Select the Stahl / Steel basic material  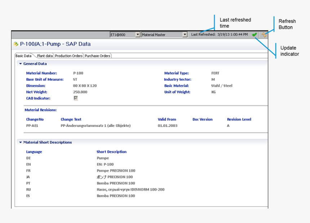tap(222, 86)
